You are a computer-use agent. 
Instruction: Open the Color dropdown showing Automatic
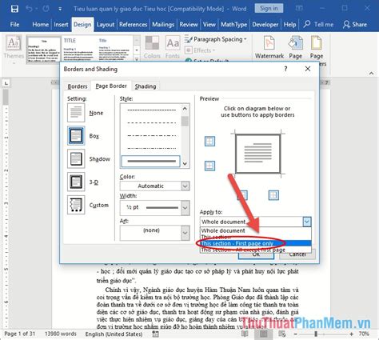[154, 186]
